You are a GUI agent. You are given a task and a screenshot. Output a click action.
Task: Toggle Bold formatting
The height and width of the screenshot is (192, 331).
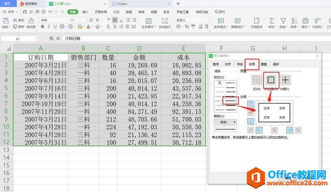42,27
